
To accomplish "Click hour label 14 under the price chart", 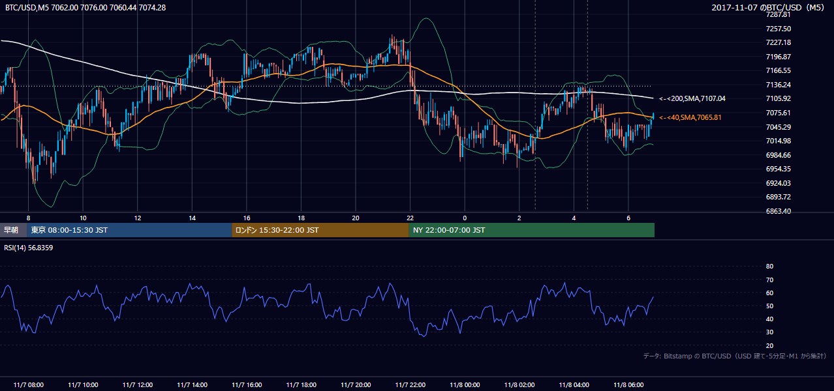I will point(192,217).
